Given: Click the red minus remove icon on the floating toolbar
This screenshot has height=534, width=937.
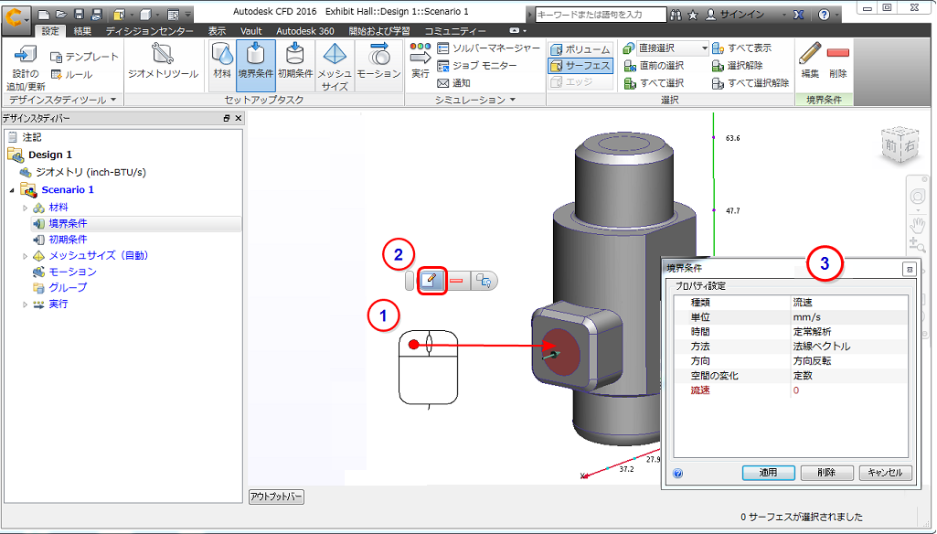Looking at the screenshot, I should pyautogui.click(x=457, y=281).
